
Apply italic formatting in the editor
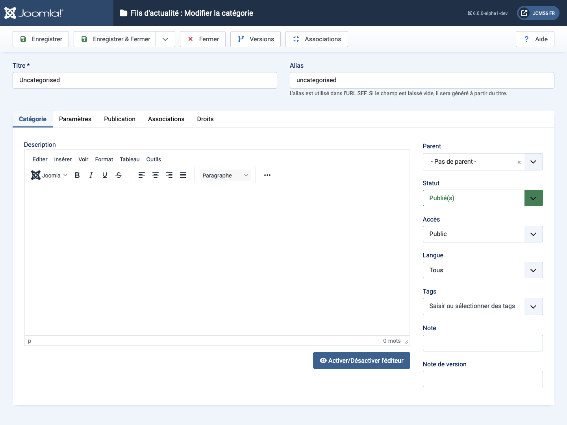click(91, 176)
